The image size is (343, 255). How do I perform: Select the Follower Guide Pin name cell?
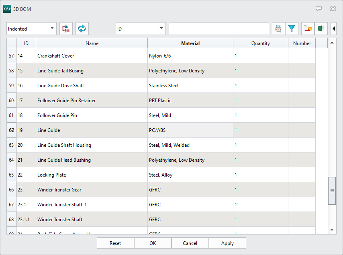pos(92,115)
